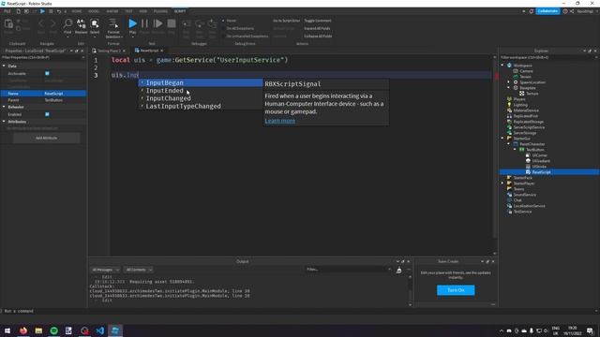600x337 pixels.
Task: Expand the StarterPlayer tree node
Action: coord(502,183)
